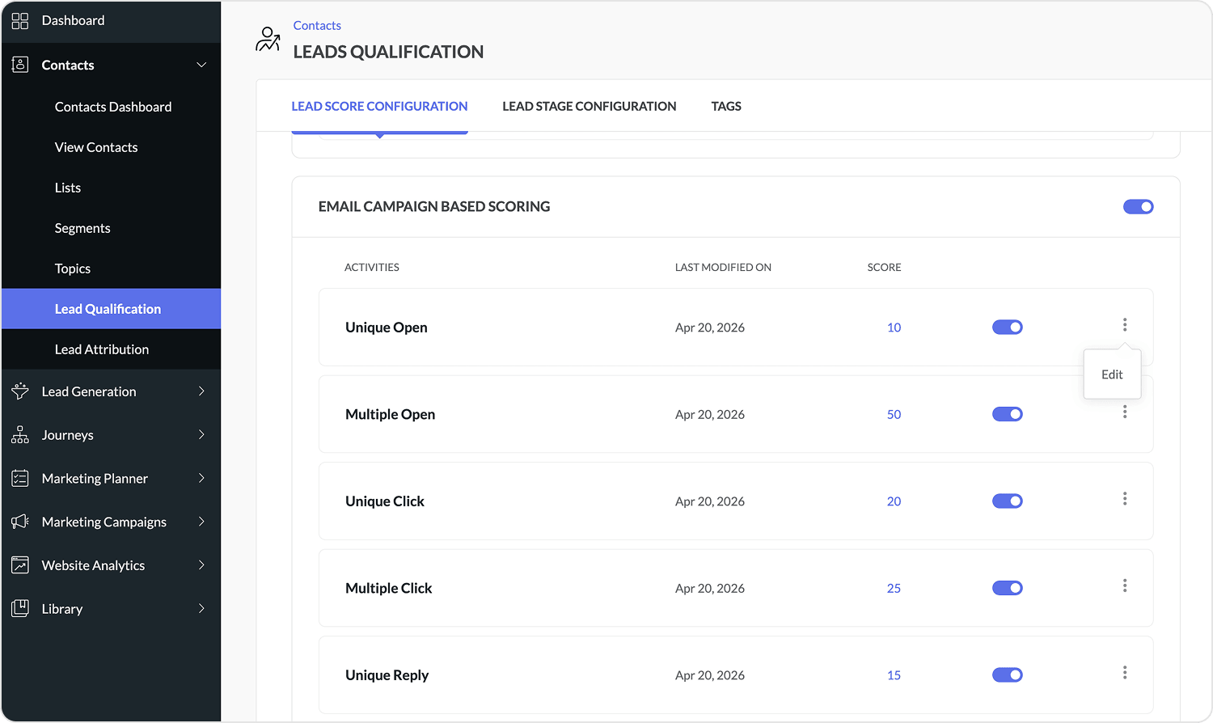
Task: Expand the Marketing Planner chevron
Action: click(x=201, y=479)
